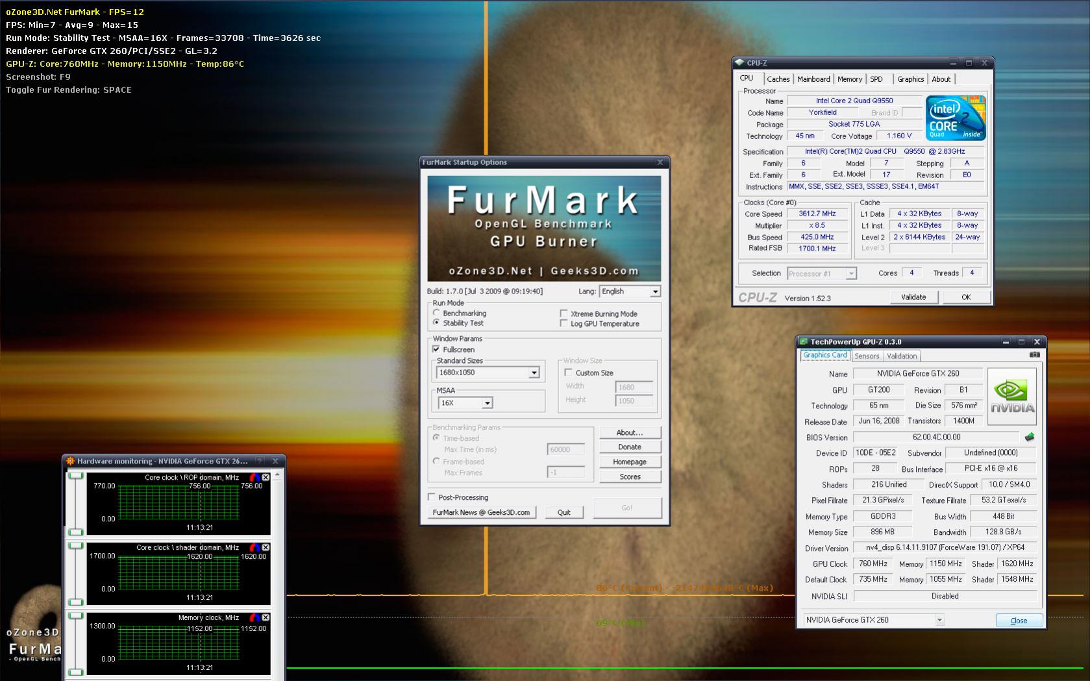The width and height of the screenshot is (1090, 681).
Task: Click the About... button in FurMark
Action: pyautogui.click(x=630, y=432)
